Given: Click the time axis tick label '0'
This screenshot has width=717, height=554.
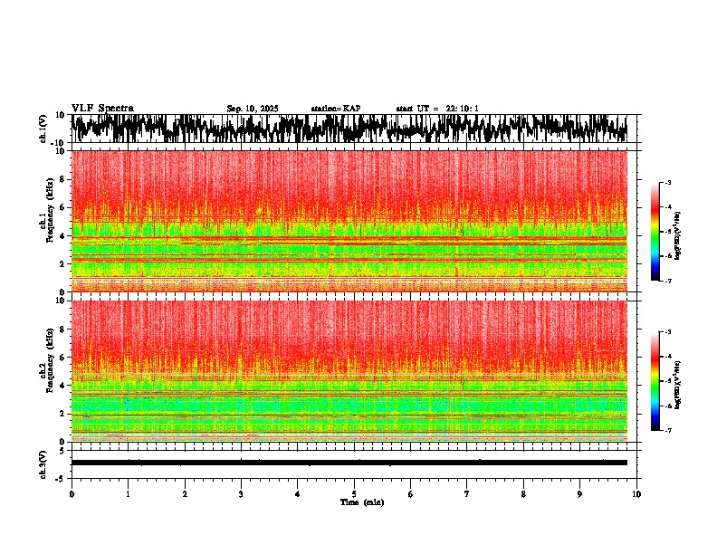Looking at the screenshot, I should (72, 494).
